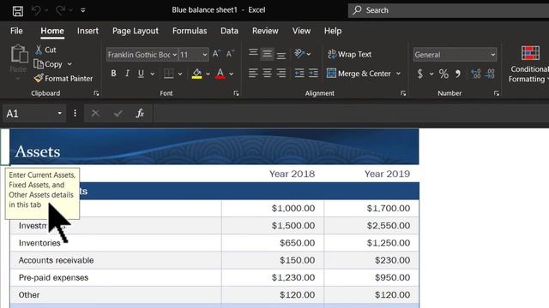Select Top Align icon

tap(253, 53)
